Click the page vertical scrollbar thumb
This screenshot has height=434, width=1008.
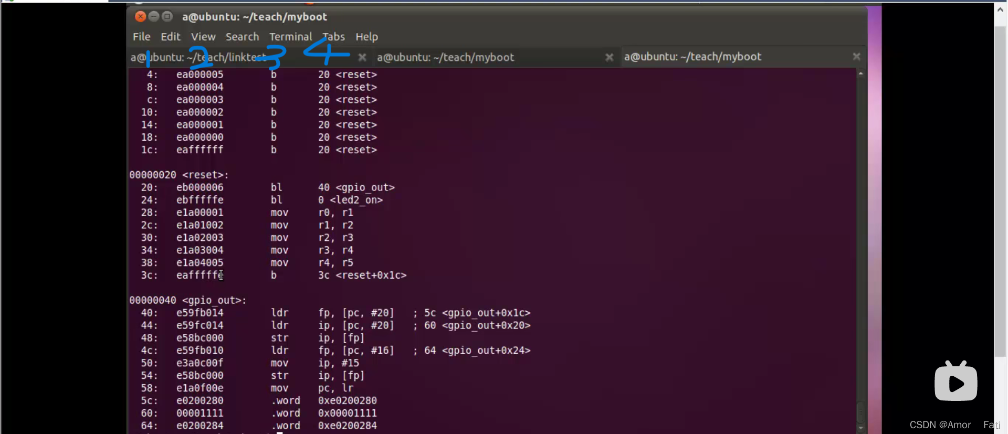[x=1000, y=192]
